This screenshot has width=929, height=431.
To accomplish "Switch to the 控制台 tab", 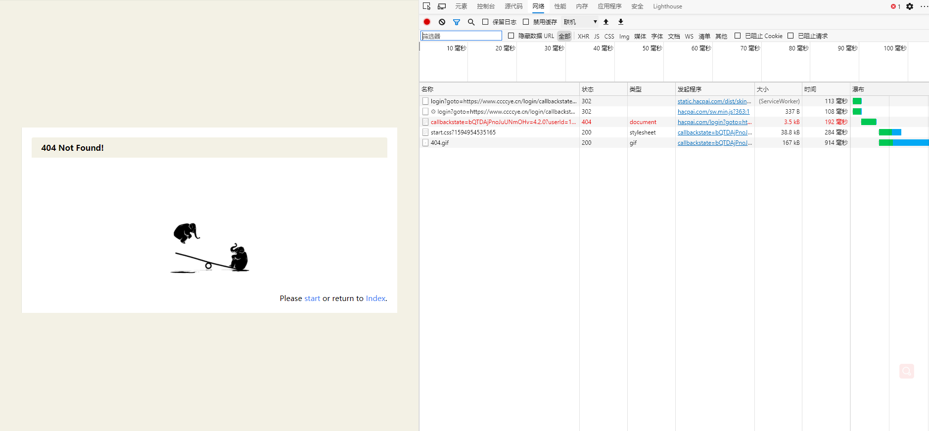I will 485,6.
